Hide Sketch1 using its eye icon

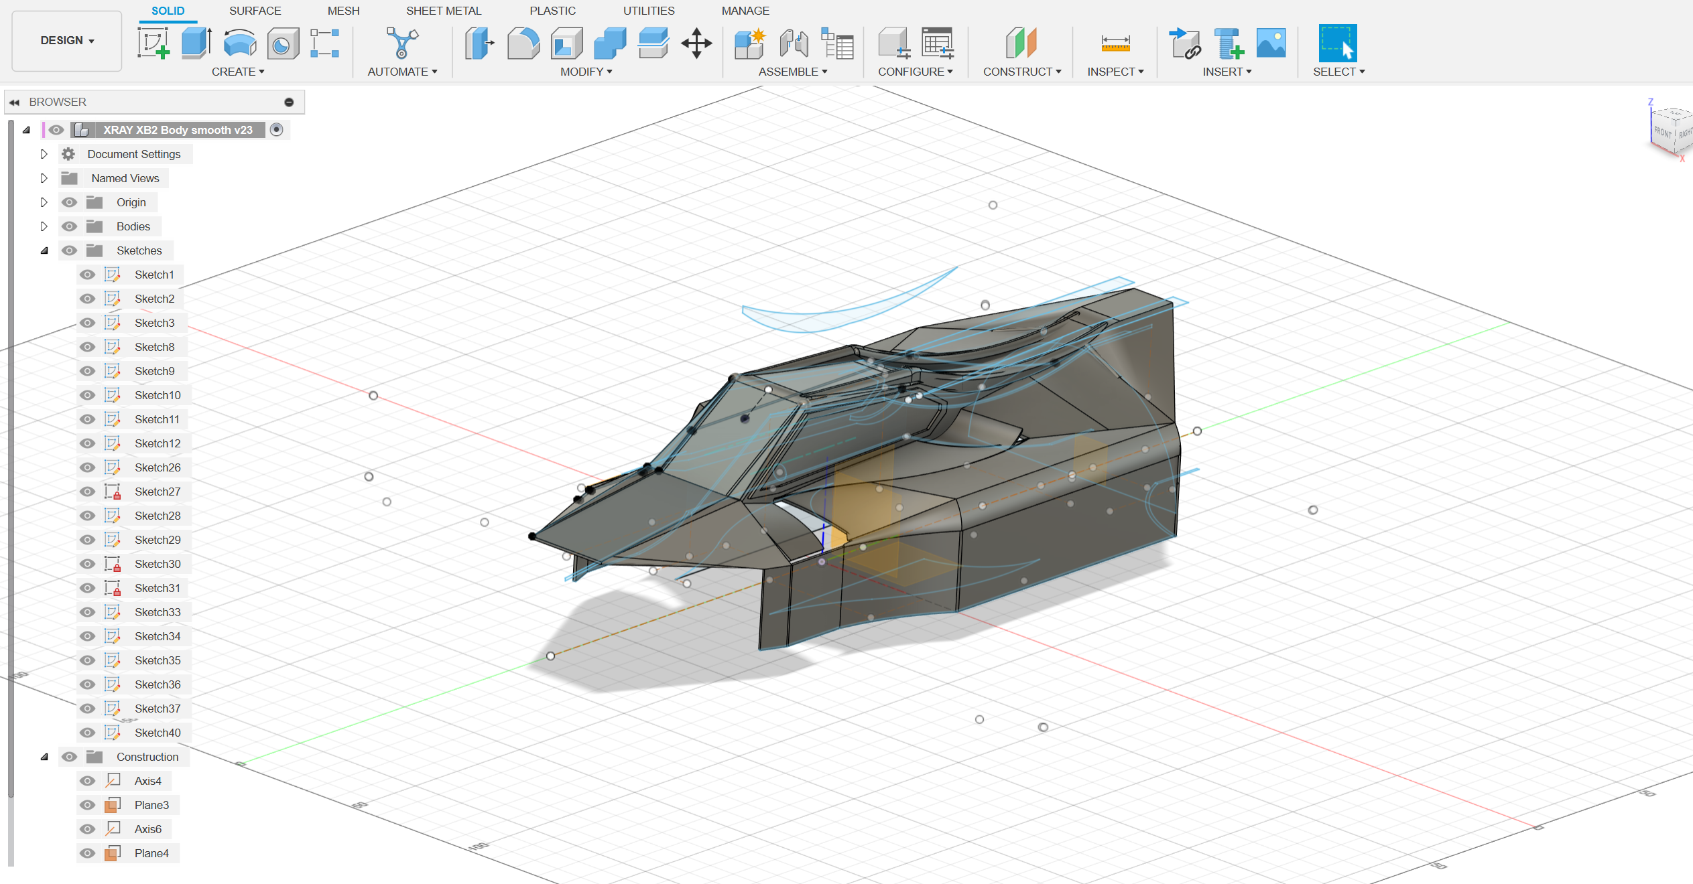tap(87, 275)
